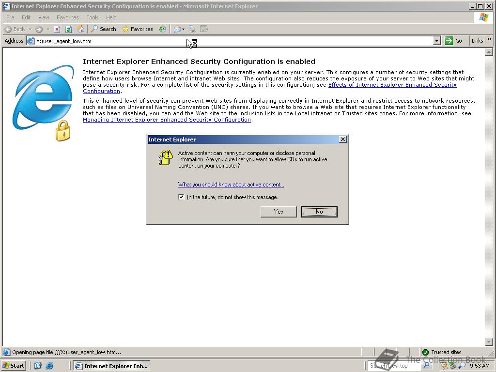Expand the Mail dropdown arrow
Screen dimensions: 496x372
tap(184, 29)
